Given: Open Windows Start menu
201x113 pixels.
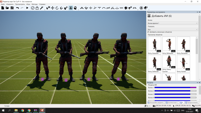Looking at the screenshot, I should click(3, 110).
